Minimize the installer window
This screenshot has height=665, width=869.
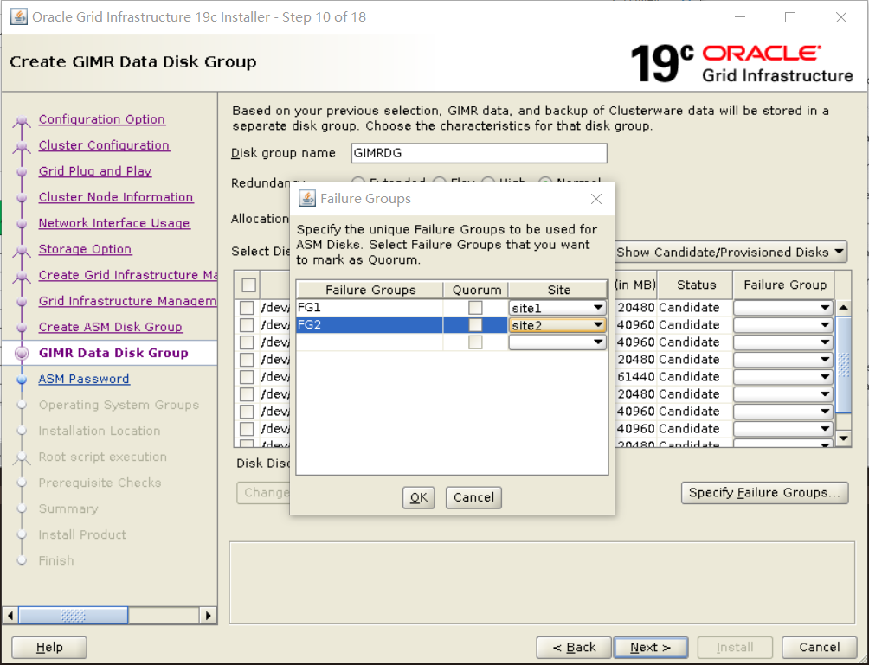click(x=740, y=17)
